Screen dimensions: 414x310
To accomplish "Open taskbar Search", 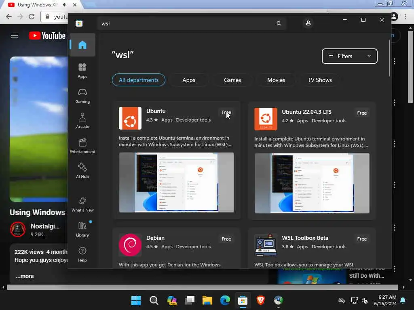I will click(154, 300).
